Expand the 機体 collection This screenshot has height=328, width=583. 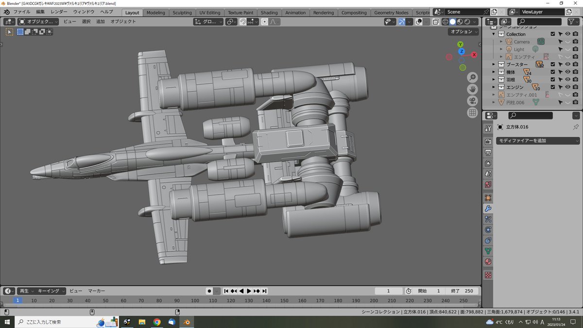pyautogui.click(x=494, y=72)
